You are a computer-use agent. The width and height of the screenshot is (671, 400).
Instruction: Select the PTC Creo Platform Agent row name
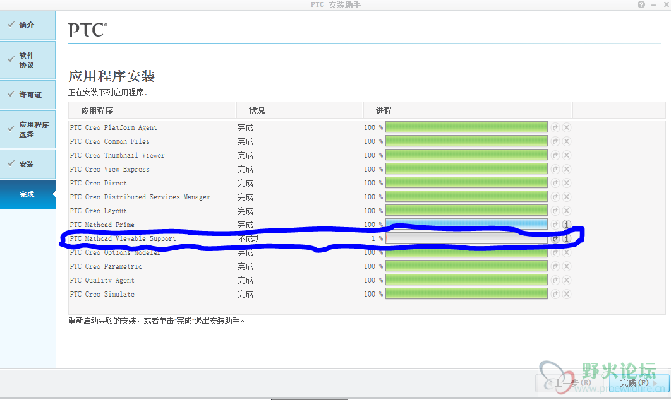pos(113,128)
